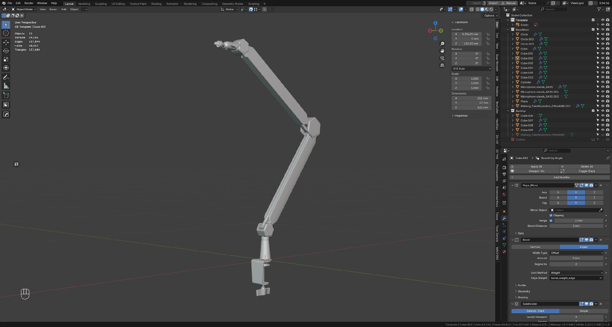Select the Annotate pencil tool
612x327 pixels.
6,77
